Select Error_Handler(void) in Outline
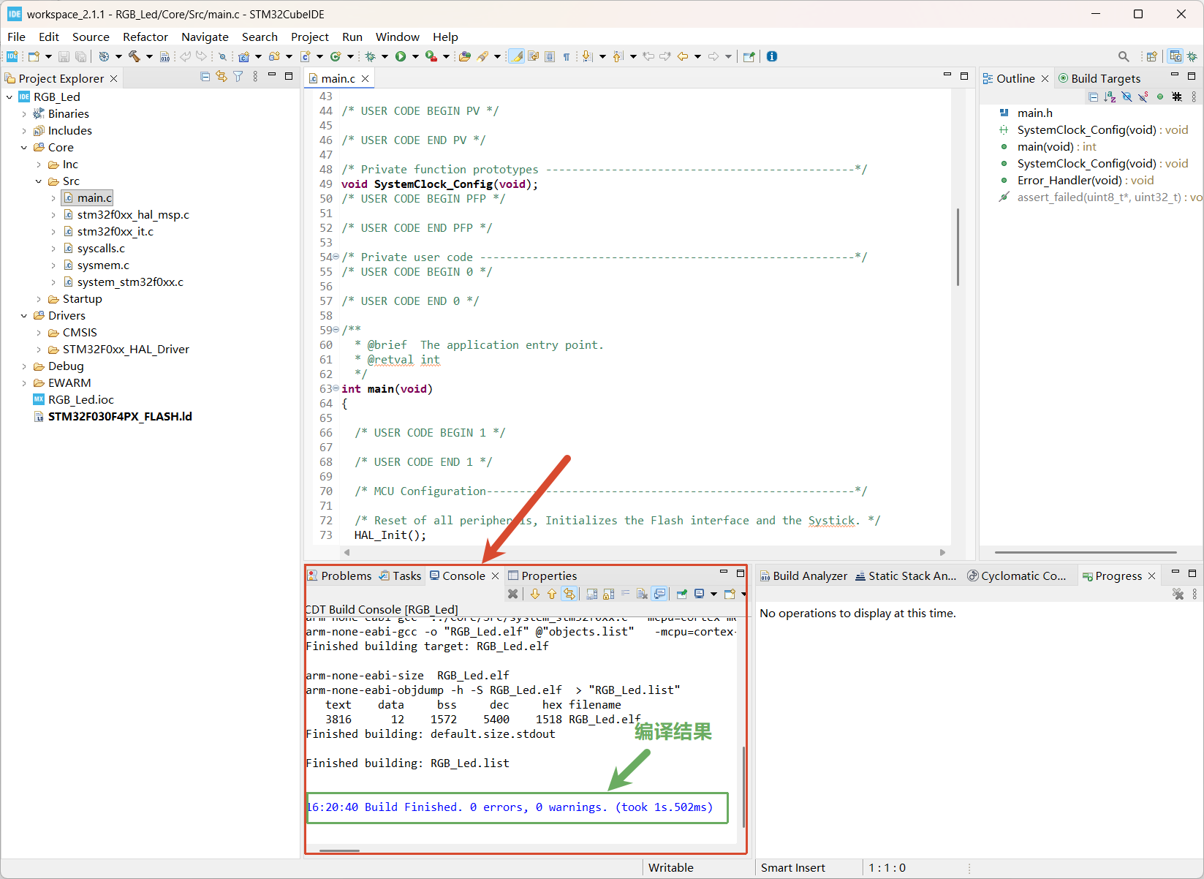Image resolution: width=1204 pixels, height=879 pixels. click(1085, 180)
